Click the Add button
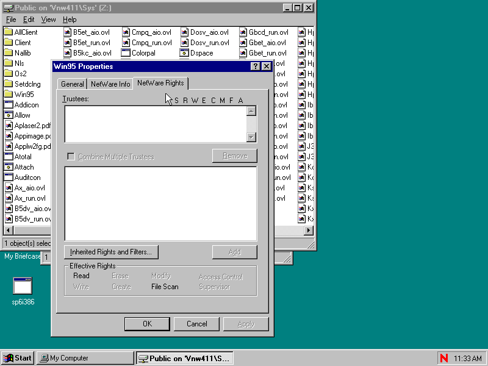The image size is (488, 366). coord(235,252)
